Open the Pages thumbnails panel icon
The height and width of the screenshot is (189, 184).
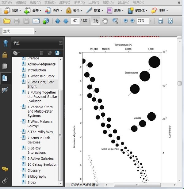5,66
